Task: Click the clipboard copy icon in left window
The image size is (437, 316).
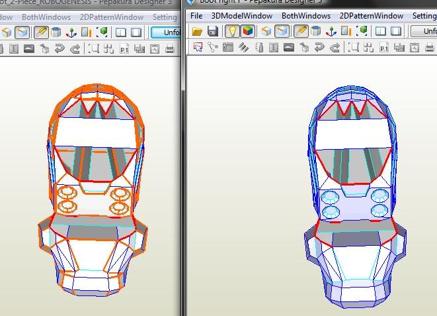Action: 155,49
